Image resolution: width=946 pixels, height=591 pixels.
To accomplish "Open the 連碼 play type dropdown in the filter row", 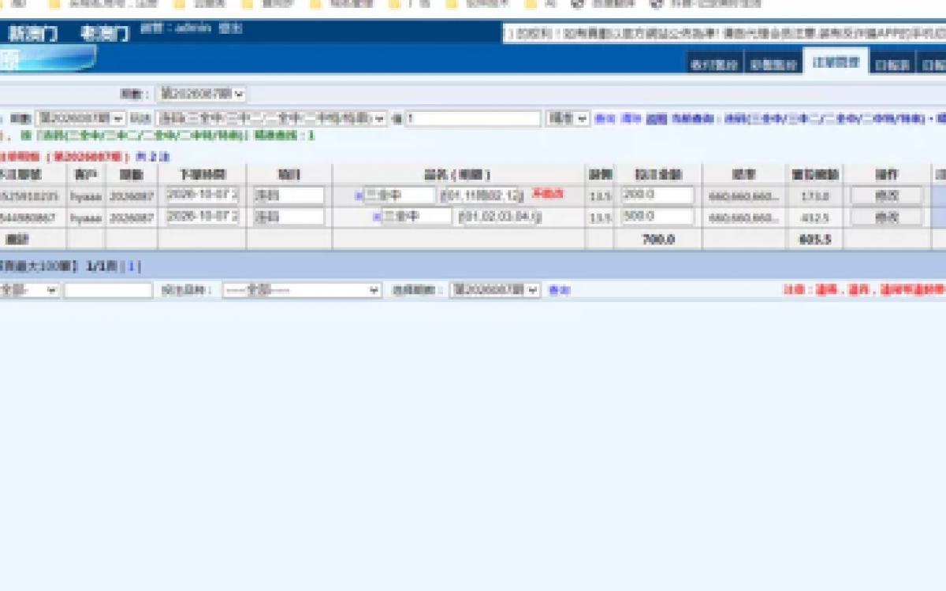I will click(271, 118).
